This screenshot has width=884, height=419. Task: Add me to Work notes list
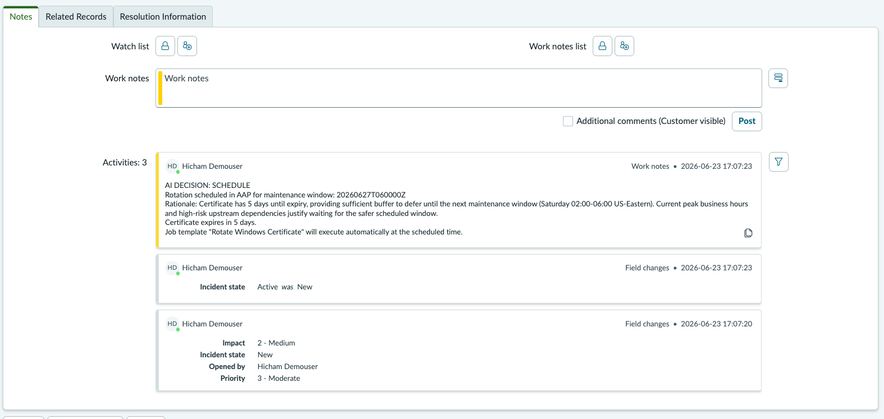tap(624, 46)
